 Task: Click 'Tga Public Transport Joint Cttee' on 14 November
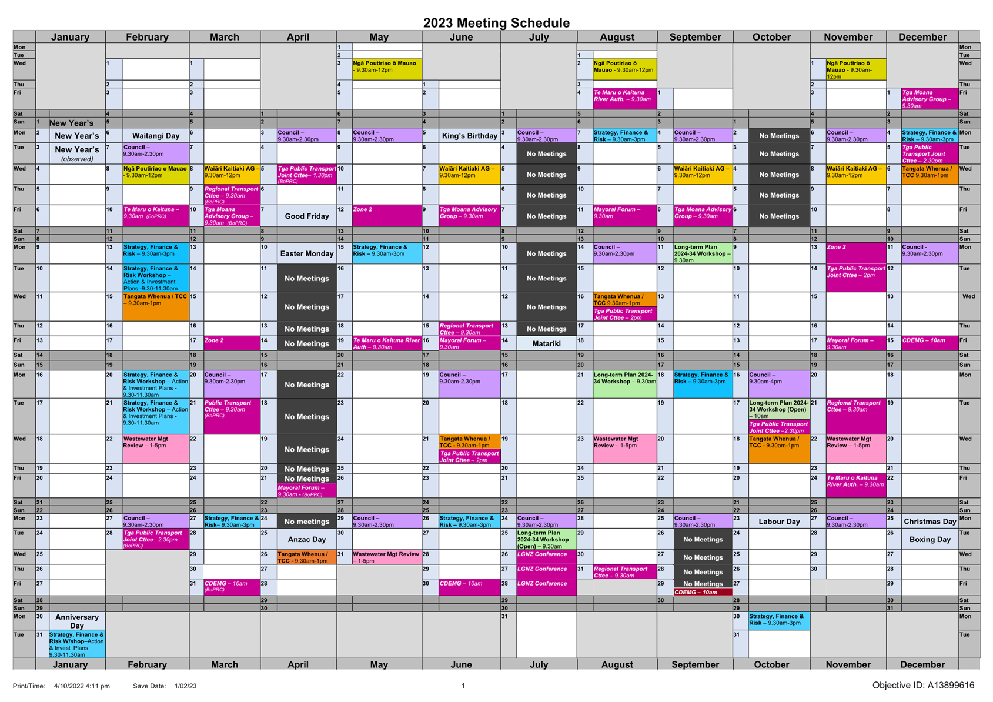(856, 278)
